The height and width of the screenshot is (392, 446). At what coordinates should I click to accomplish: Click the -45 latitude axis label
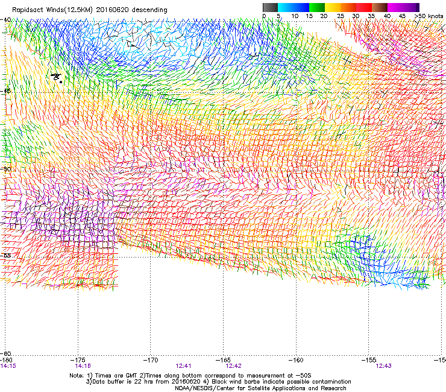(x=5, y=91)
